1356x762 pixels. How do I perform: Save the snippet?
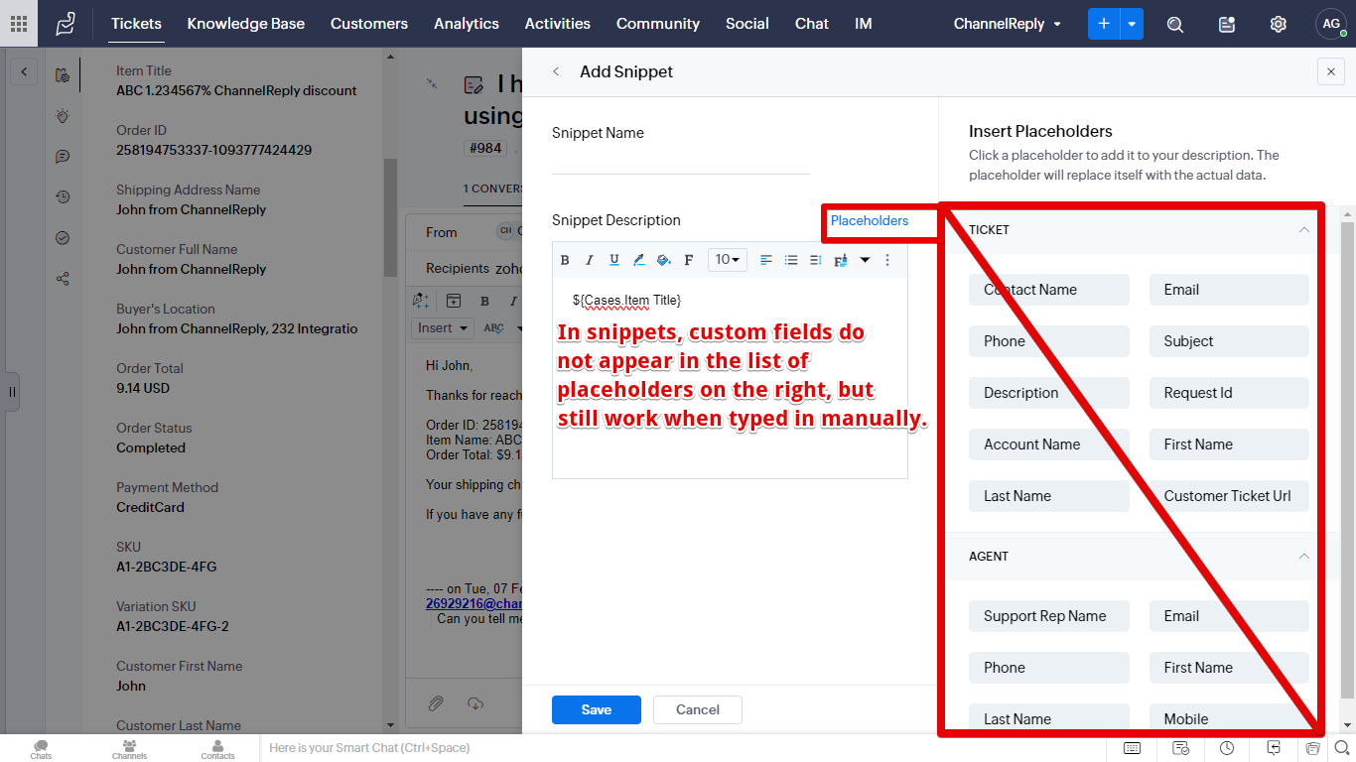(x=597, y=709)
